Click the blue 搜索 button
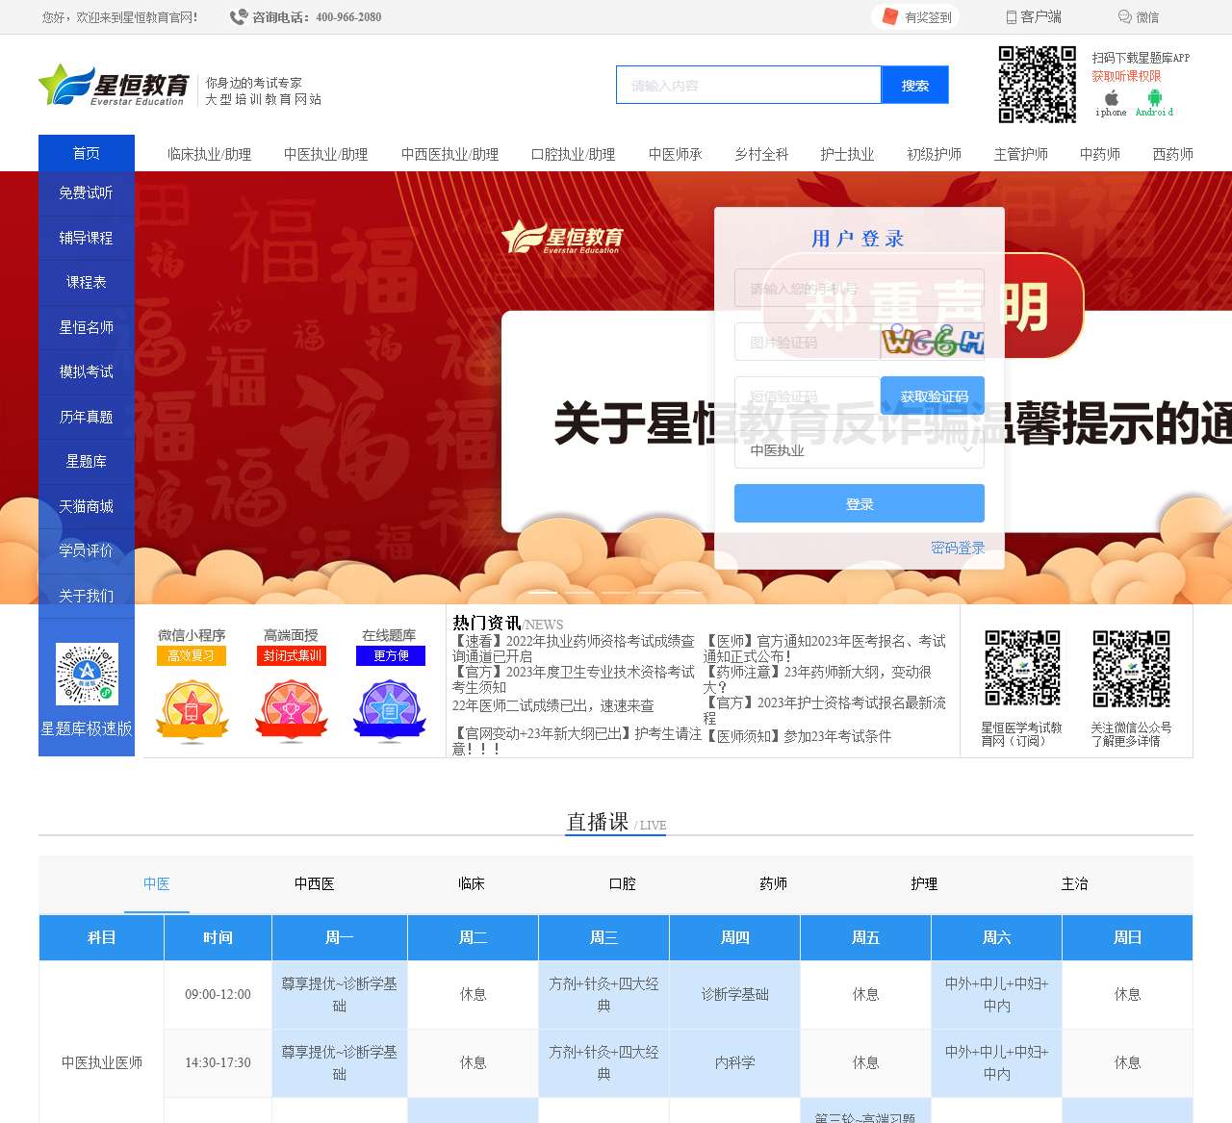The height and width of the screenshot is (1123, 1232). coord(915,85)
